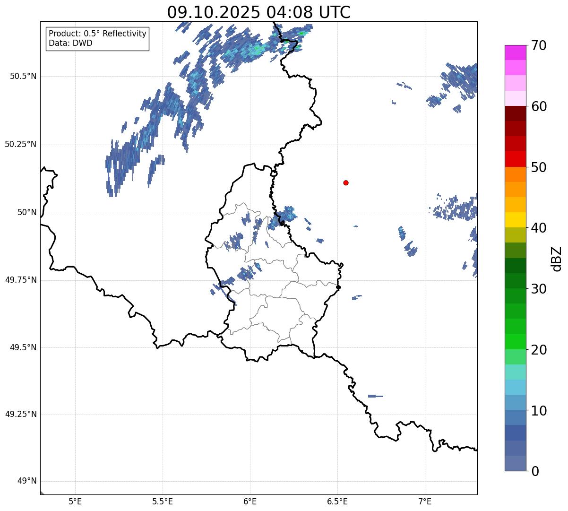This screenshot has height=511, width=568.
Task: Click the '6°E' longitude label
Action: (x=250, y=501)
